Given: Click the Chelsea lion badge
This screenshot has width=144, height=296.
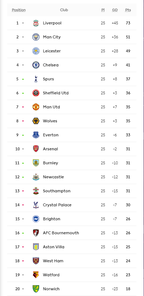Looking at the screenshot, I should [x=36, y=65].
